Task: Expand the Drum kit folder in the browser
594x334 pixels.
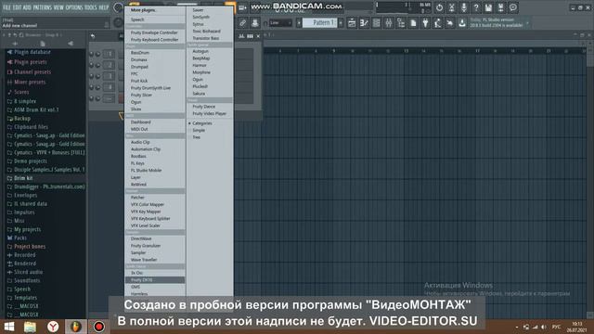Action: point(22,178)
